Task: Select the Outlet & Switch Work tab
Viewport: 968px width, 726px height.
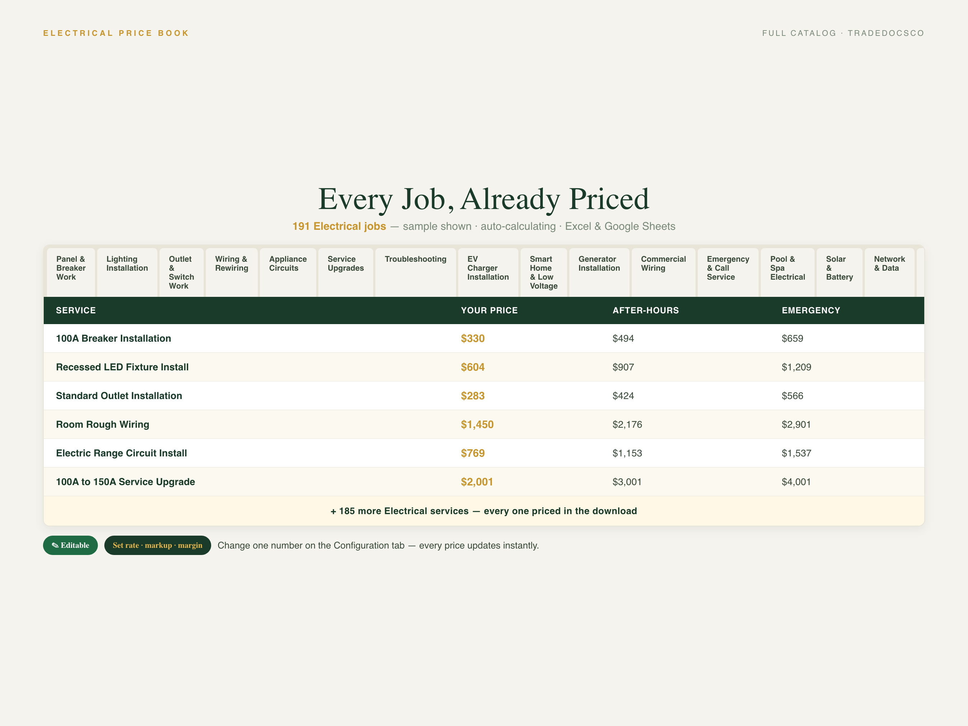Action: point(182,272)
